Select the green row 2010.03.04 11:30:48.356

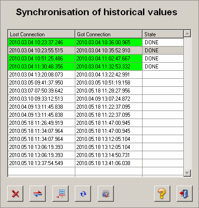pyautogui.click(x=95, y=67)
